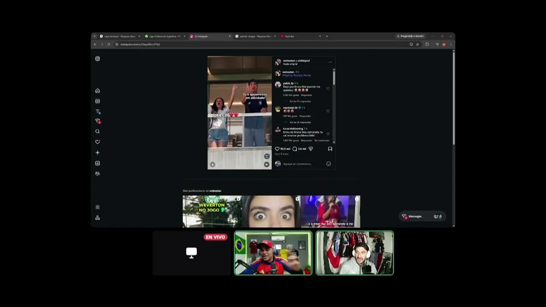Open the Gemini button in Chrome
The height and width of the screenshot is (307, 546).
click(x=410, y=36)
